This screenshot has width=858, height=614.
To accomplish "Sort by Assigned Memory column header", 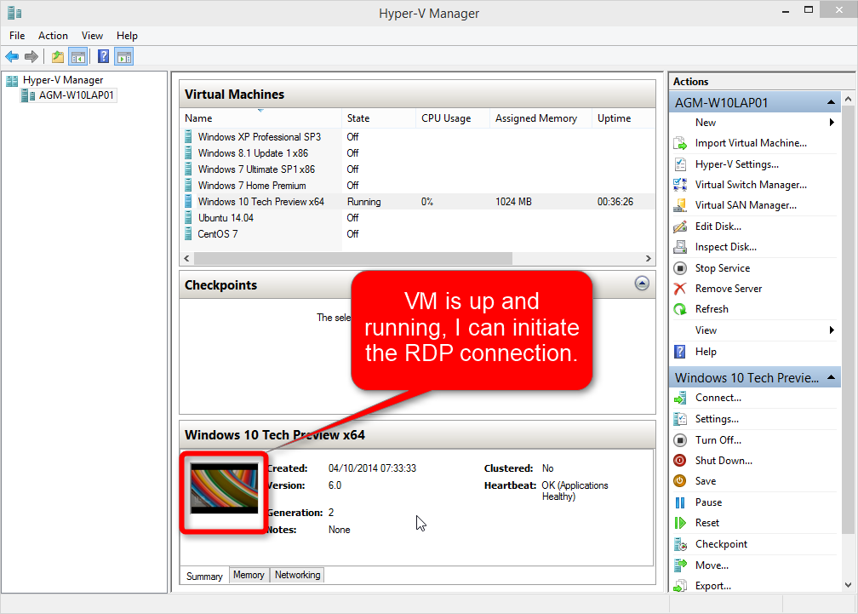I will [541, 118].
